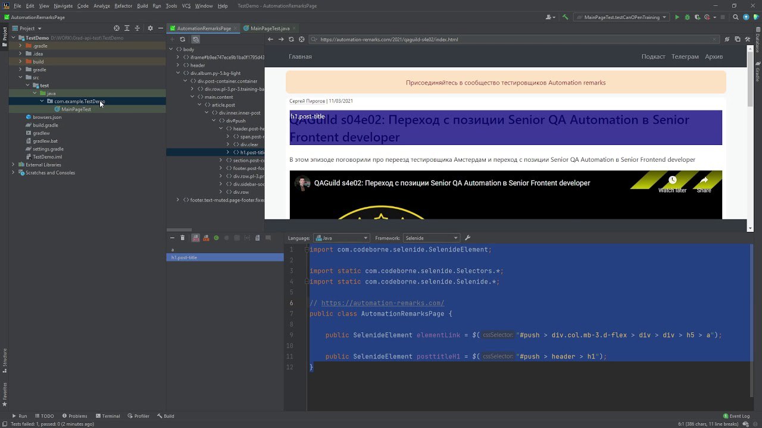Toggle the highlight inspector icon above the DOM tree

point(195,39)
